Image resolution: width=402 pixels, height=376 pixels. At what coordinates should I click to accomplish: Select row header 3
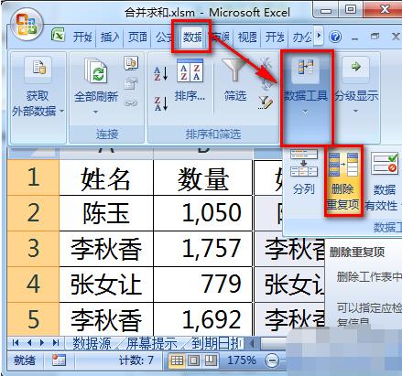(33, 249)
